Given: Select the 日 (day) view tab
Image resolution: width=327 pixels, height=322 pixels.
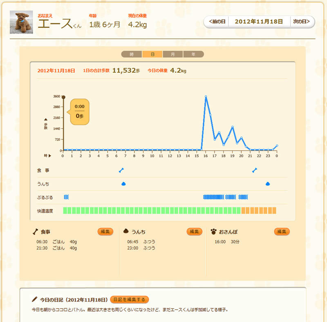Looking at the screenshot, I should (x=152, y=54).
